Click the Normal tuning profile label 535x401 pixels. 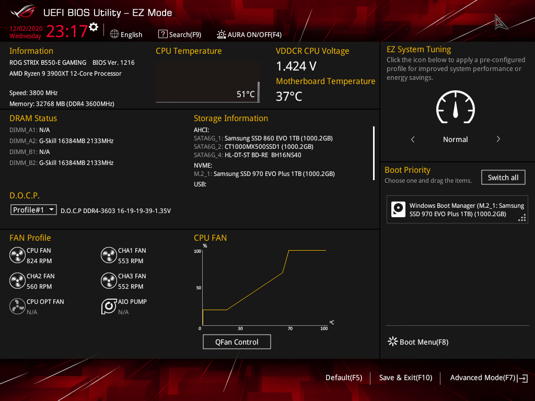coord(456,139)
